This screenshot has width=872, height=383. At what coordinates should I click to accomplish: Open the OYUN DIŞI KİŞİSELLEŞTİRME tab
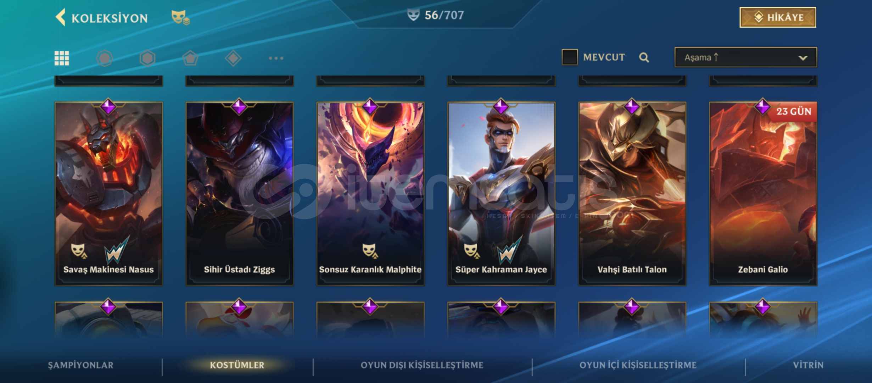point(422,365)
